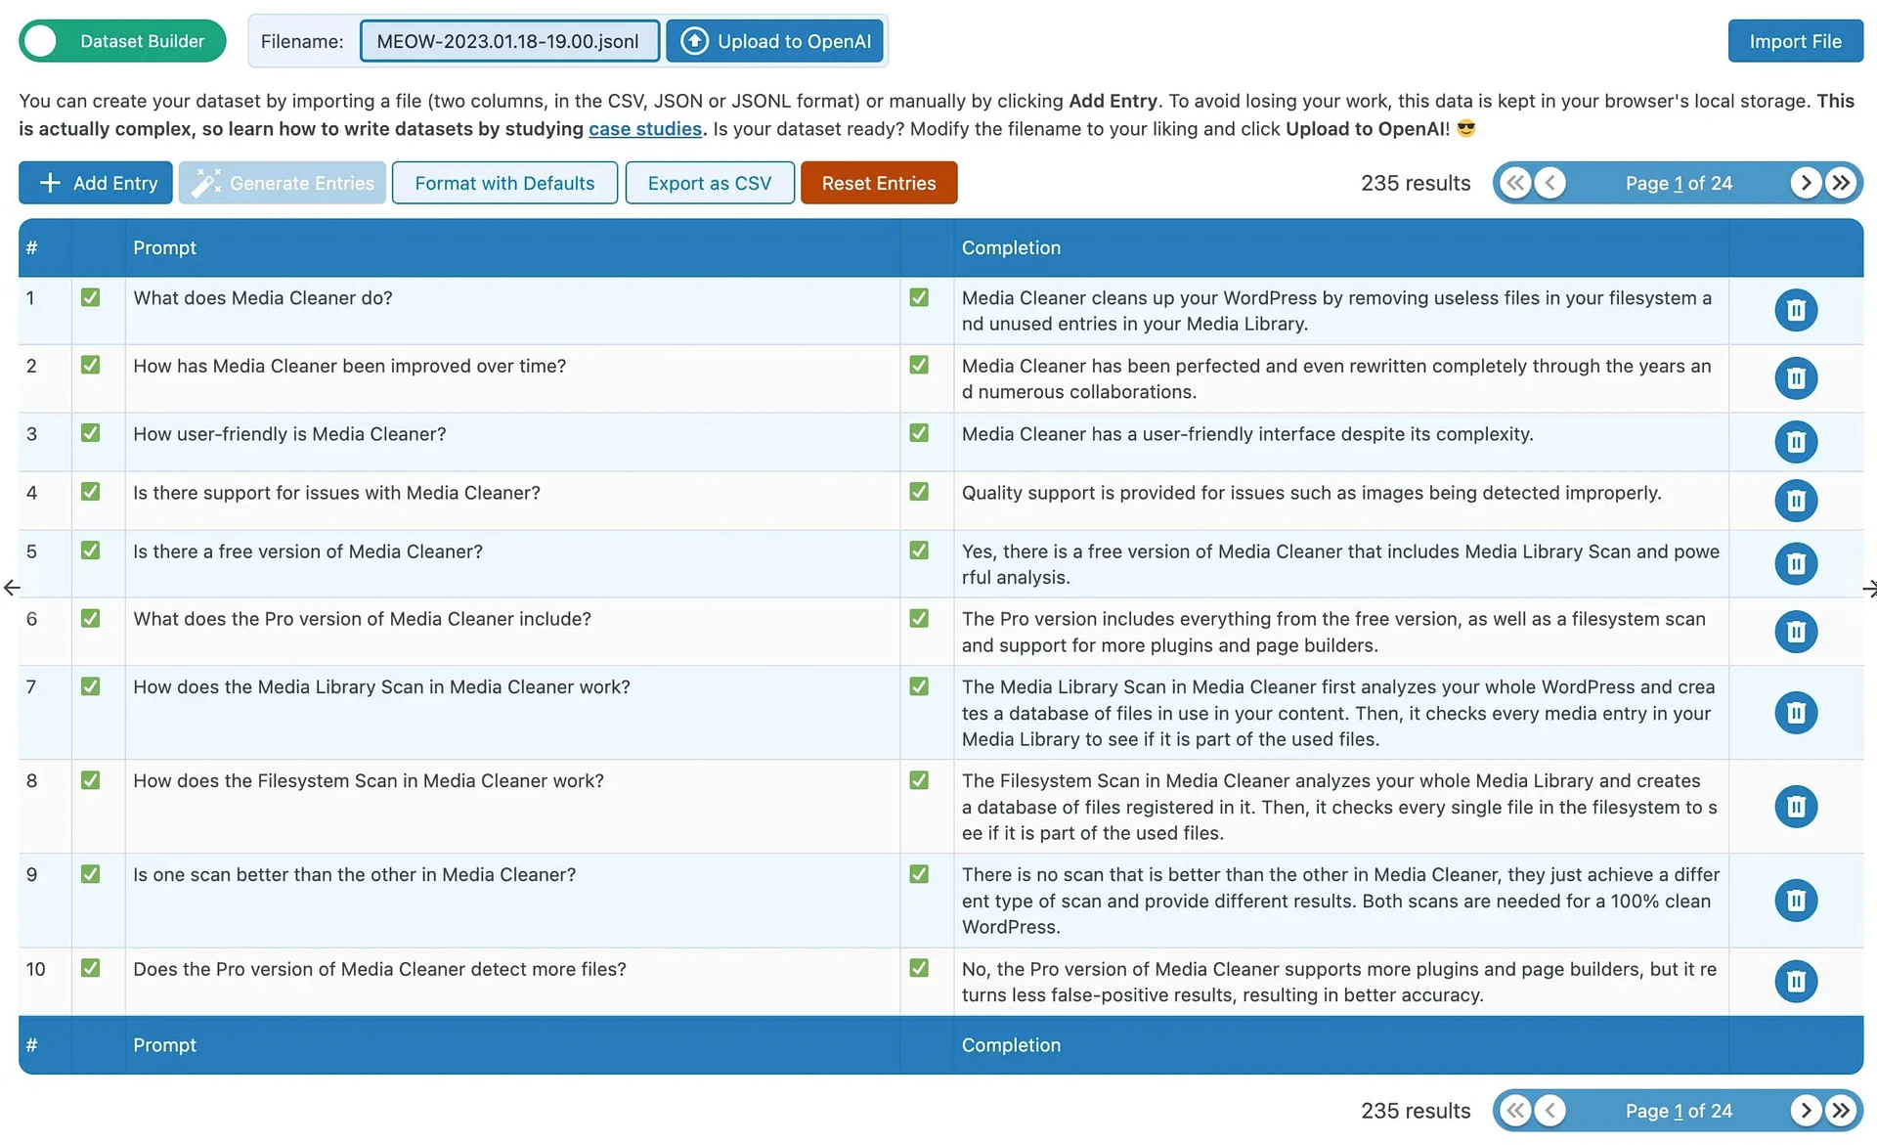Toggle the checkbox for prompt in row 3
The width and height of the screenshot is (1877, 1145).
pos(91,433)
